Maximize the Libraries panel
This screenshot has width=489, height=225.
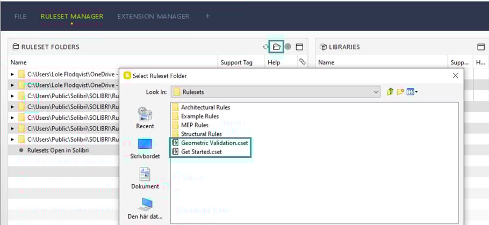tap(481, 47)
